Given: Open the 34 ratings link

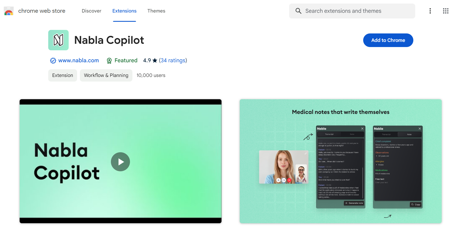Looking at the screenshot, I should click(173, 60).
